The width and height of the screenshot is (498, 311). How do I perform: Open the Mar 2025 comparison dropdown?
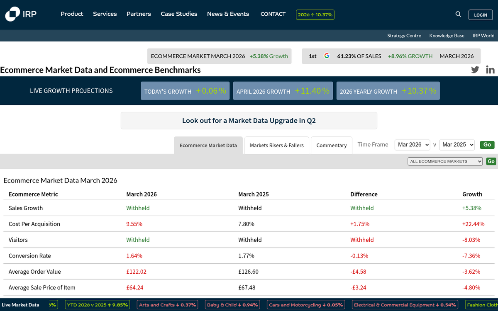[457, 145]
